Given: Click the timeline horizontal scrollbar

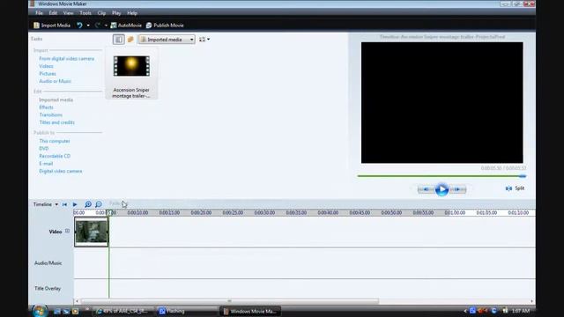Looking at the screenshot, I should coord(230,301).
